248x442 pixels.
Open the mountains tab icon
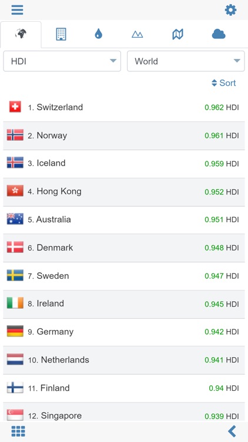point(137,34)
